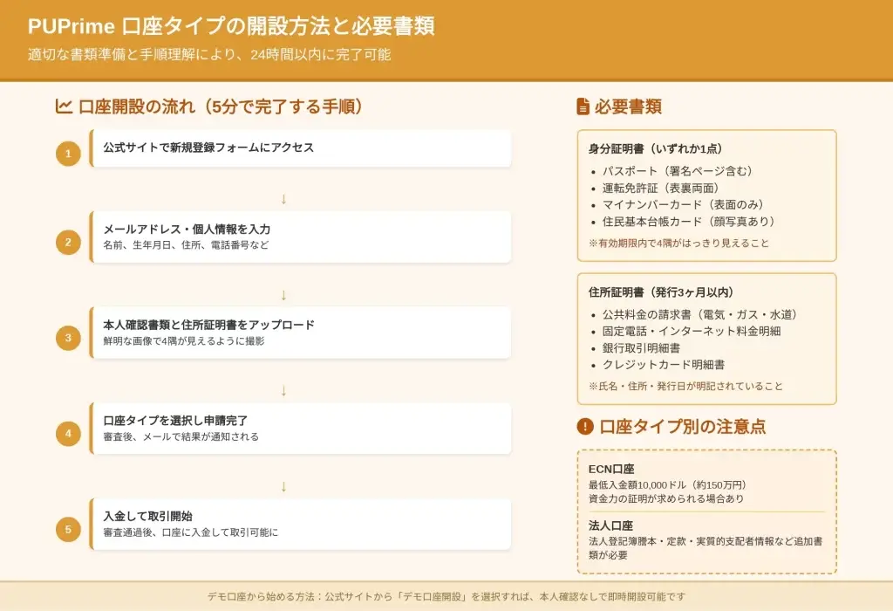Click the PUPrime 口座タイプの開設方法と必要書類 title
893x611 pixels.
(231, 26)
